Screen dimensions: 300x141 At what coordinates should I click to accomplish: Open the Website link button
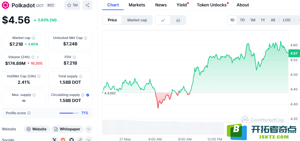click(x=37, y=129)
